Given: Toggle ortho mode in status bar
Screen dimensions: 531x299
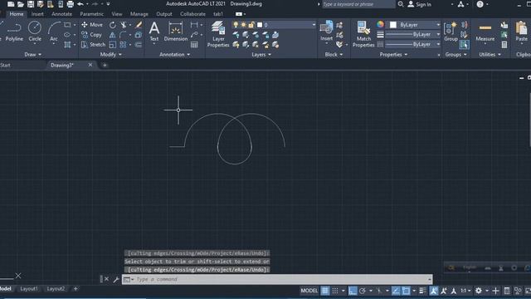Looking at the screenshot, I should (353, 291).
